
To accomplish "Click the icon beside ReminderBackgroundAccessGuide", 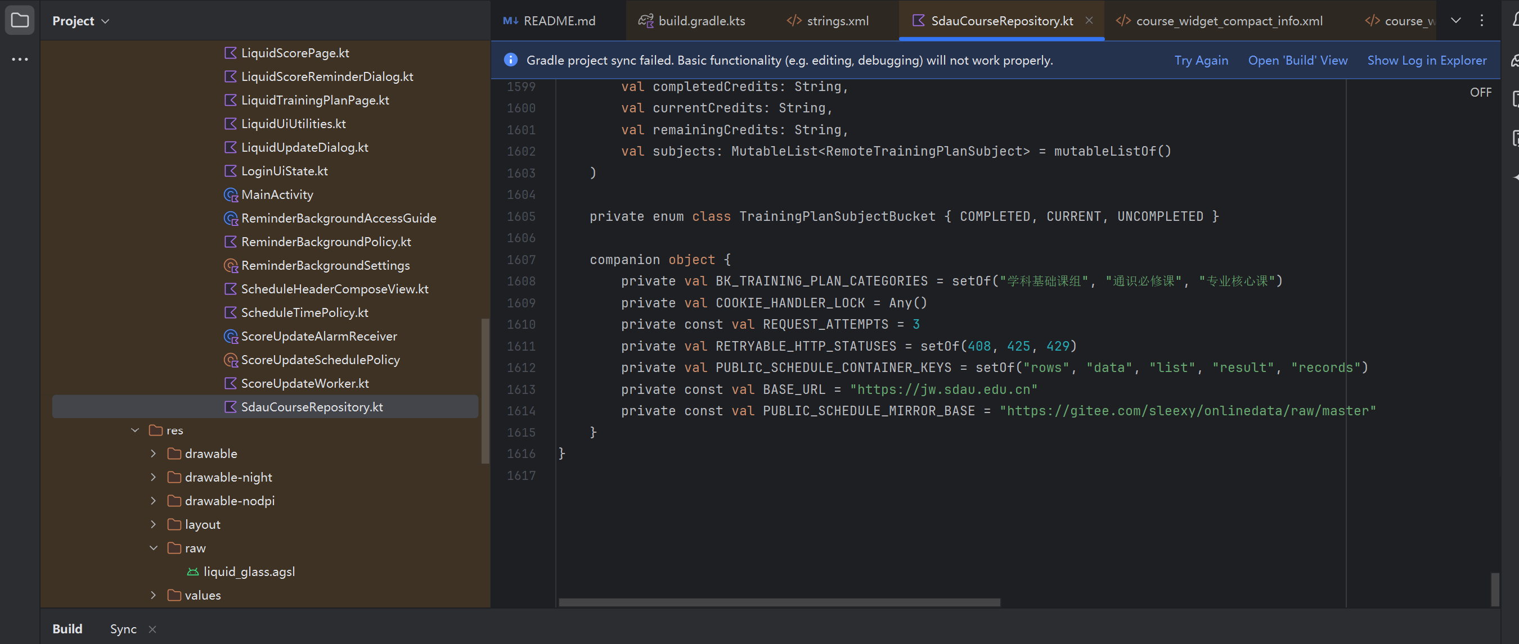I will pyautogui.click(x=231, y=219).
